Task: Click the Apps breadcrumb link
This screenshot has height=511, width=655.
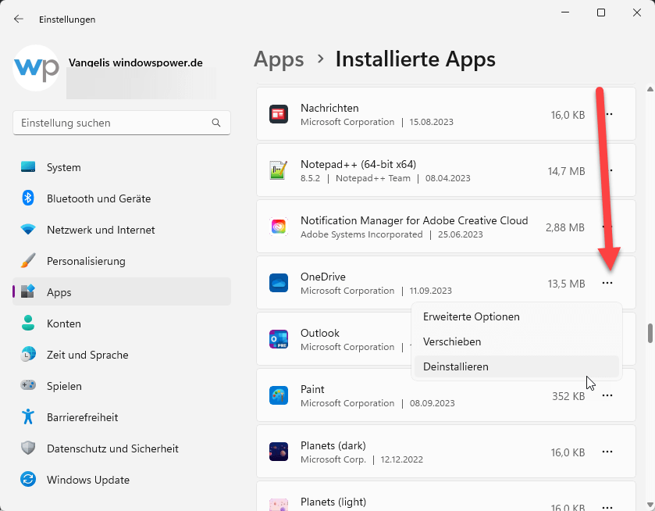Action: tap(279, 59)
